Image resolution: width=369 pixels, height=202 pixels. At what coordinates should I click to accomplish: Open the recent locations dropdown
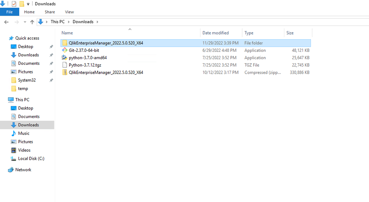click(25, 22)
